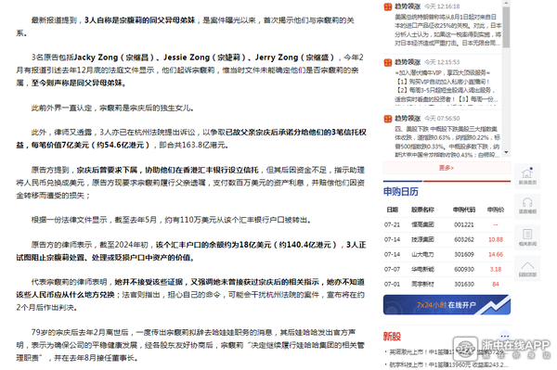Open the related news document icon
Image resolution: width=557 pixels, height=370 pixels.
pyautogui.click(x=527, y=237)
